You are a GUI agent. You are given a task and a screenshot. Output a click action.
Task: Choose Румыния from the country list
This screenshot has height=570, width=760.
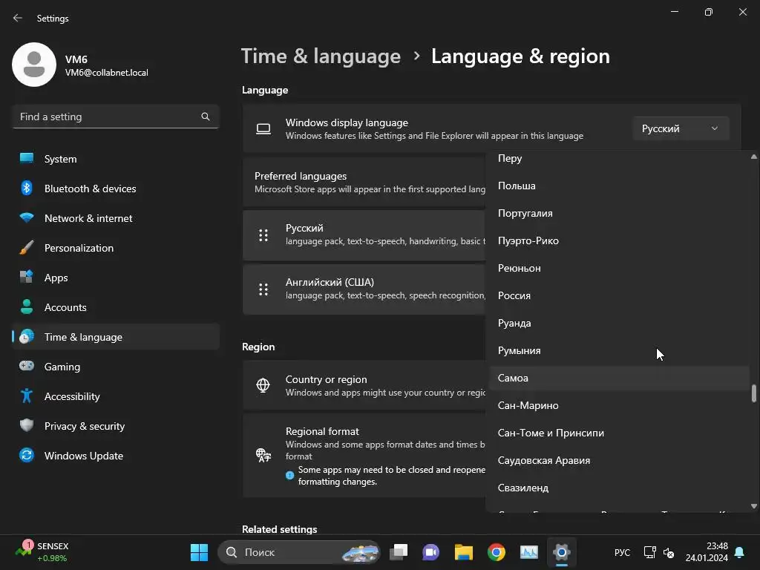(x=618, y=350)
